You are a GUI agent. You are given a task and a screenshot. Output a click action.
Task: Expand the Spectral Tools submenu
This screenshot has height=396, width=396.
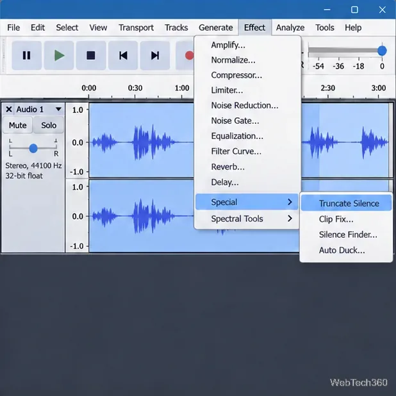[x=247, y=219]
